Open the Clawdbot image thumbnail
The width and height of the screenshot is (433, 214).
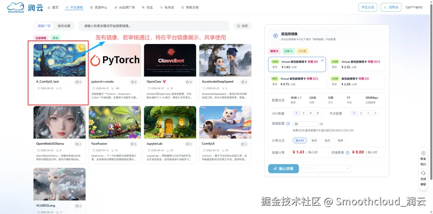click(170, 60)
